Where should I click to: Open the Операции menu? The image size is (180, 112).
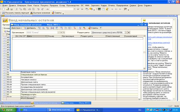pos(22,6)
